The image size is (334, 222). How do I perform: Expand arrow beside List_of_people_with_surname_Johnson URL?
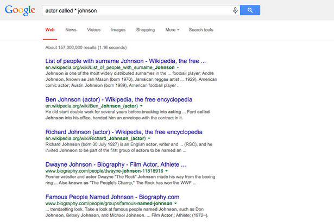178,68
